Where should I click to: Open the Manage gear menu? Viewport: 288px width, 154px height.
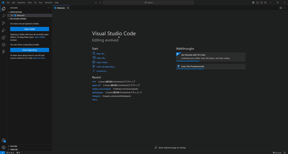4,147
